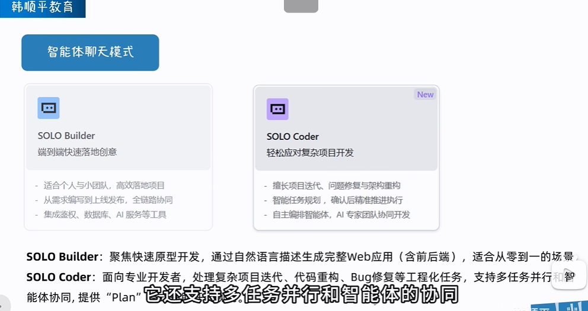Click the SOLO Coder purple robot icon

[277, 109]
